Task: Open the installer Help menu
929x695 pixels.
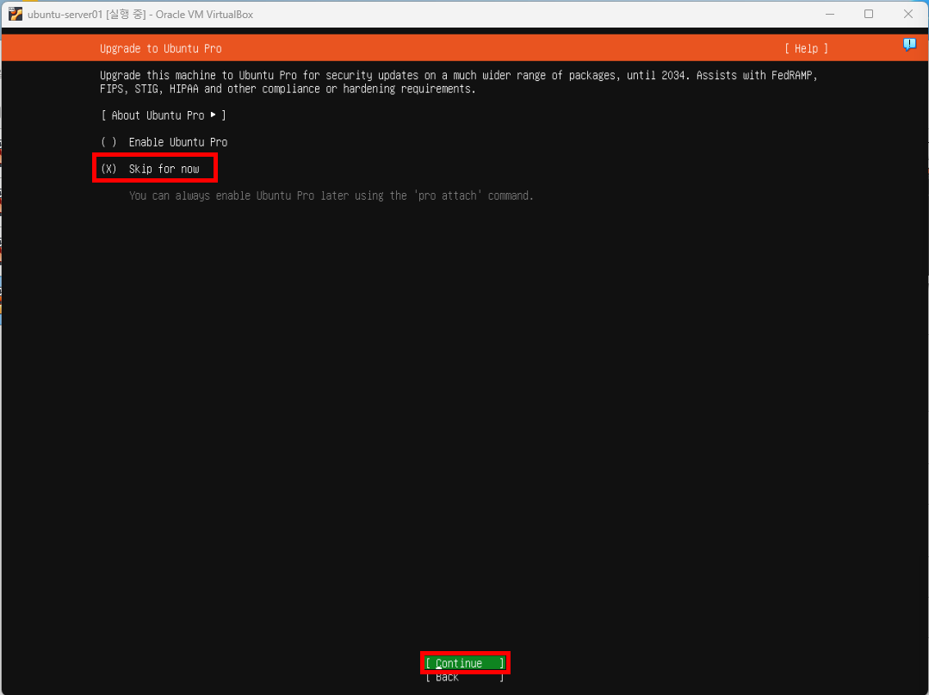Action: (807, 48)
